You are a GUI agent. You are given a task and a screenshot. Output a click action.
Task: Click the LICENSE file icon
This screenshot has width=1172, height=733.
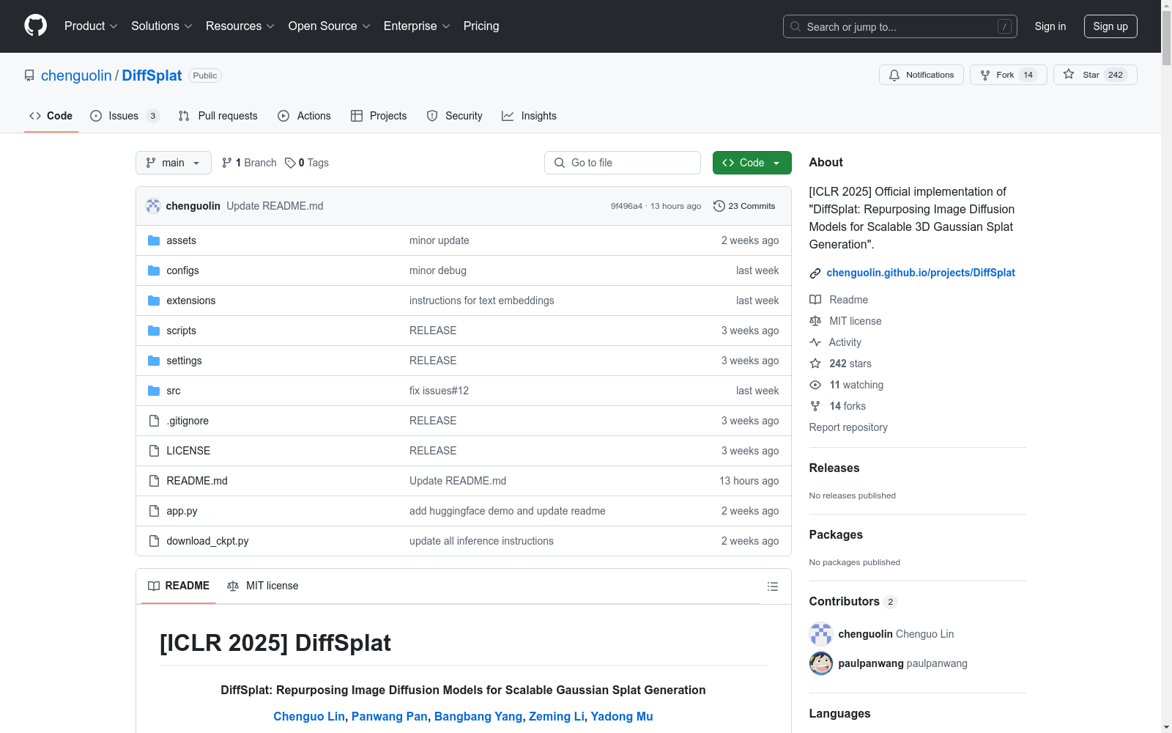click(154, 451)
